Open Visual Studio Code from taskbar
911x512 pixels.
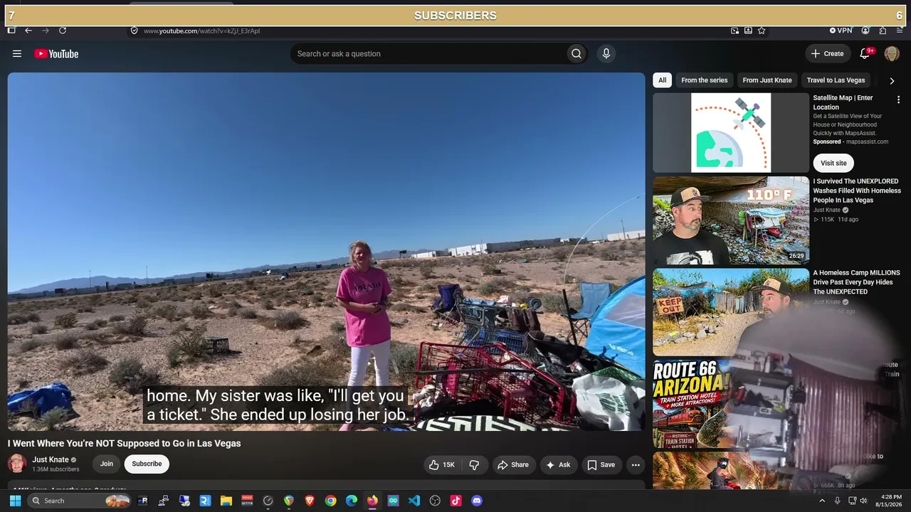point(414,501)
